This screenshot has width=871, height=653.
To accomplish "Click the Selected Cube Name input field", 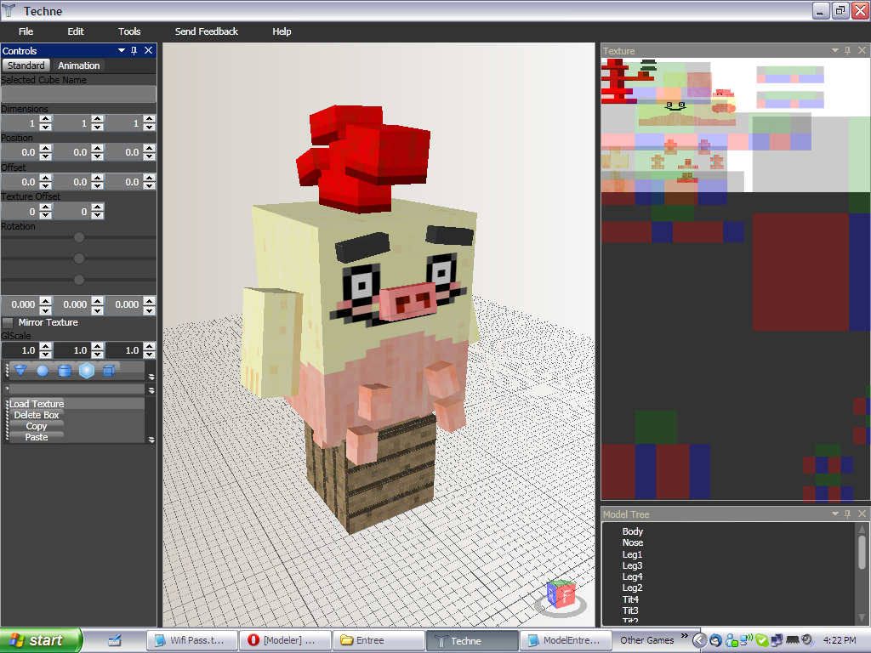I will (78, 94).
